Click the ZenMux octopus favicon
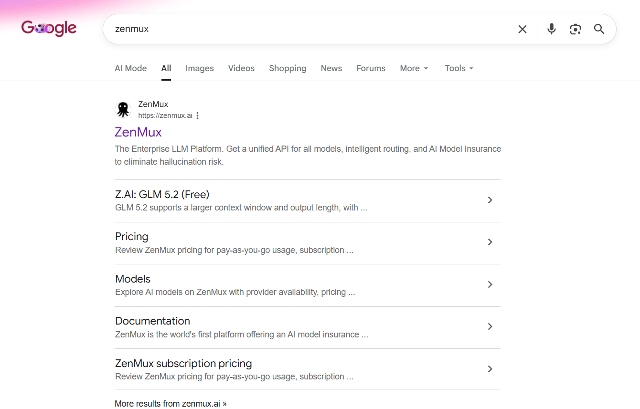Image resolution: width=640 pixels, height=409 pixels. point(123,110)
